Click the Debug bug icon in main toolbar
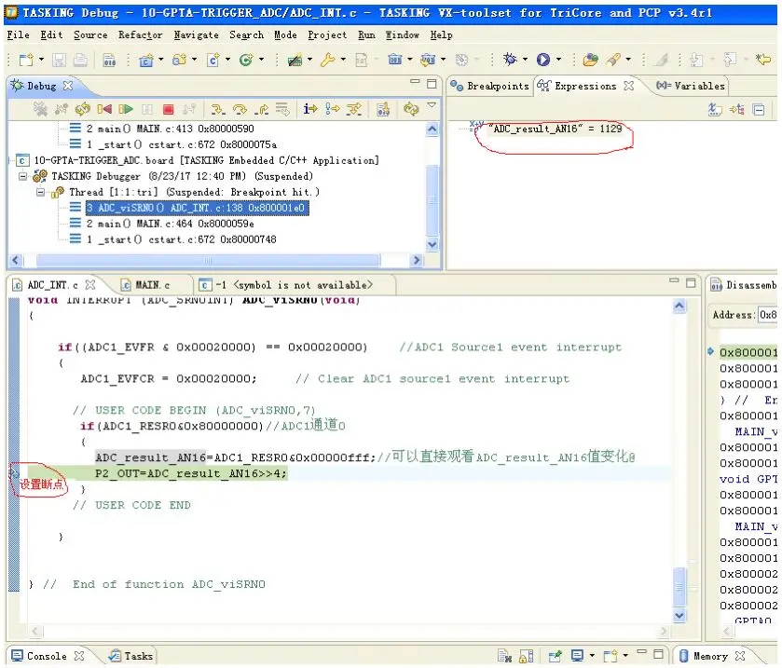 [x=510, y=60]
